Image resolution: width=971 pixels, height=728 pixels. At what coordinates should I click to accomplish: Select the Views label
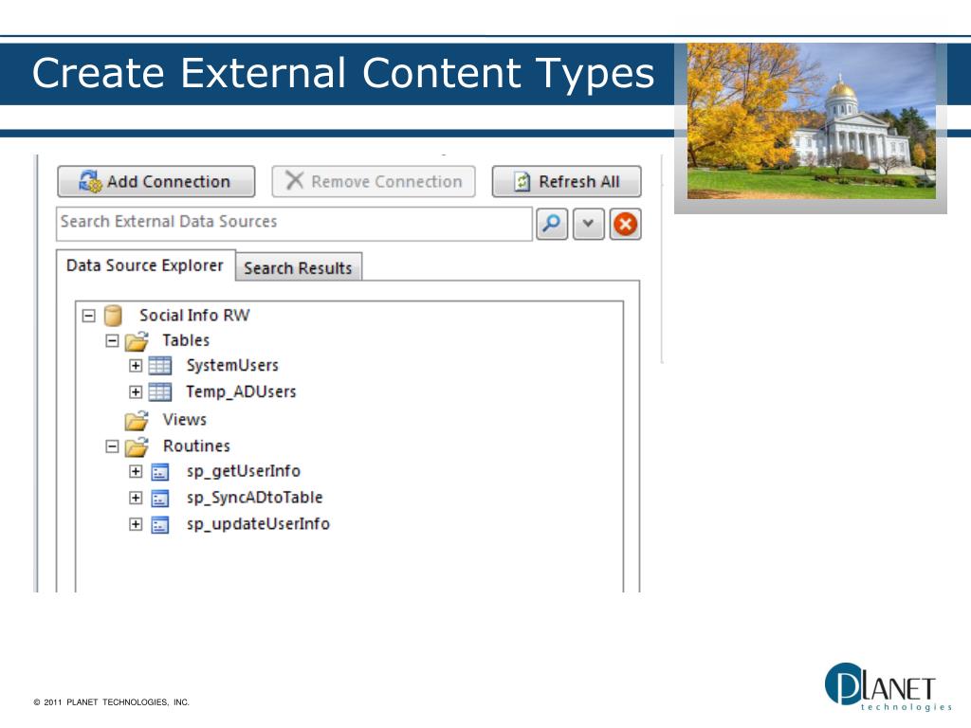(185, 420)
